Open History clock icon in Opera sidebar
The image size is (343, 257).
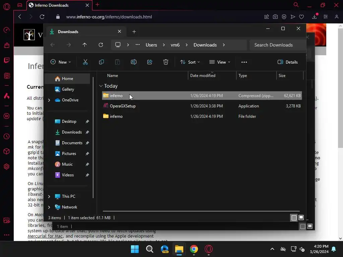(x=7, y=137)
